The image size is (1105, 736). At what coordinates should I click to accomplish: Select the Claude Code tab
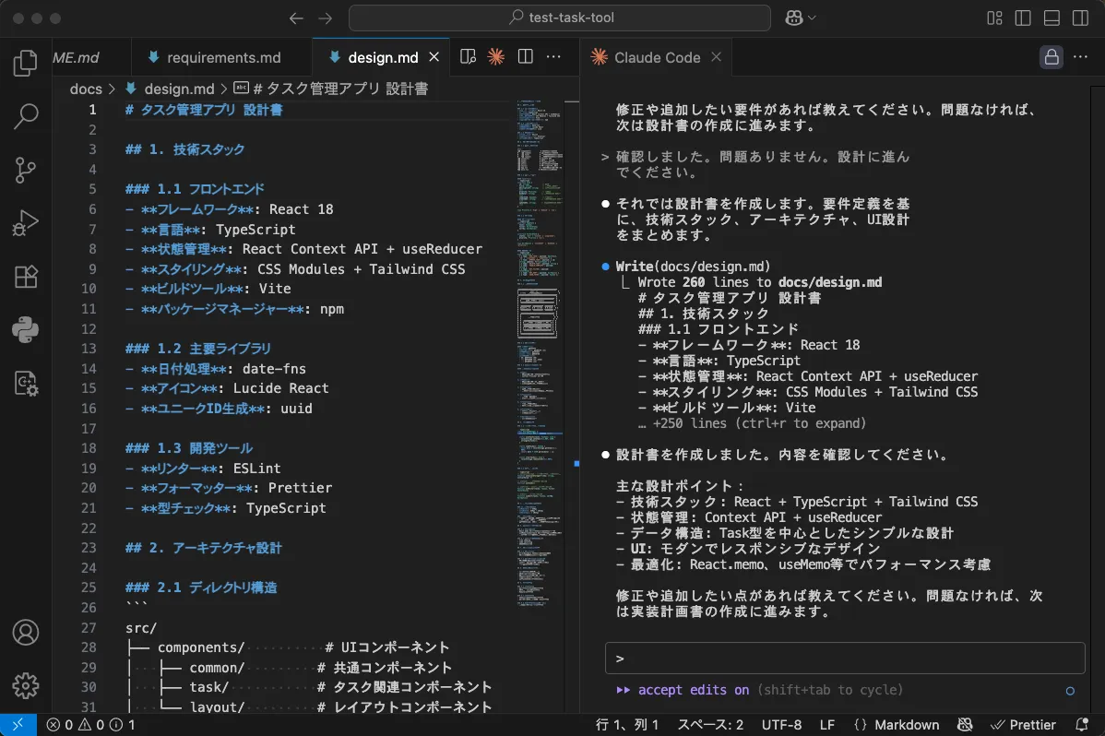[x=657, y=57]
